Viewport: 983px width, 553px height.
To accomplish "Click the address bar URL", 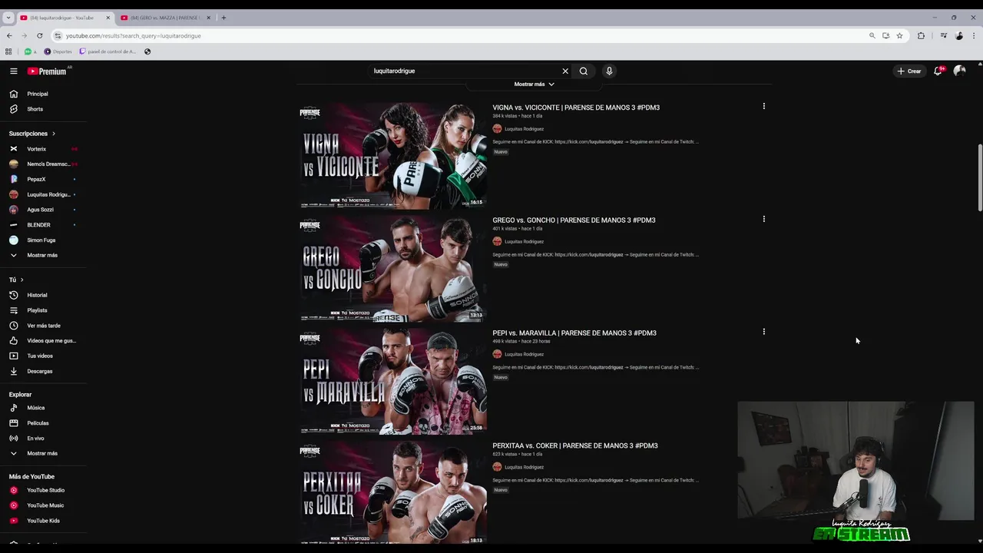I will (134, 35).
